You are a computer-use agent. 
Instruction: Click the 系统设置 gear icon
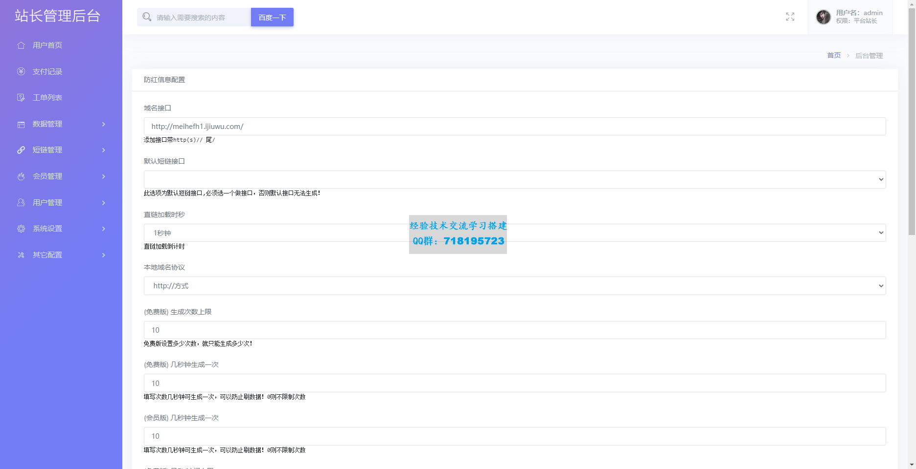(21, 229)
